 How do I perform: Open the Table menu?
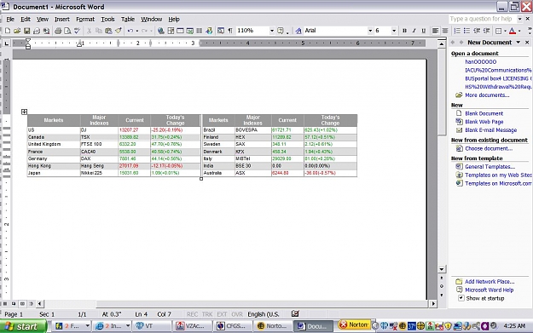click(x=128, y=20)
